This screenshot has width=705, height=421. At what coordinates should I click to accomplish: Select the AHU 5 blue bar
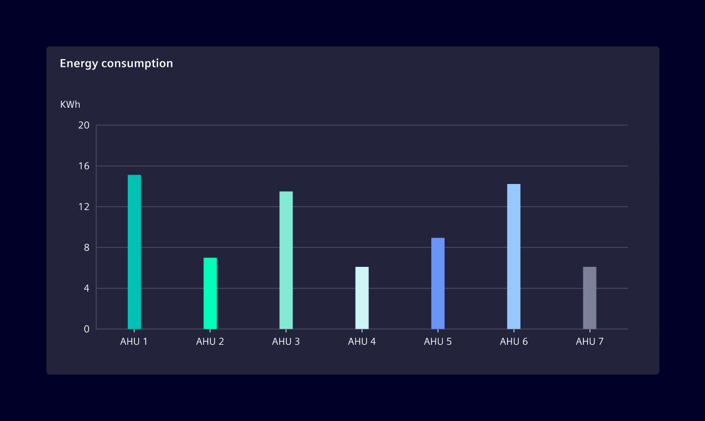coord(437,283)
